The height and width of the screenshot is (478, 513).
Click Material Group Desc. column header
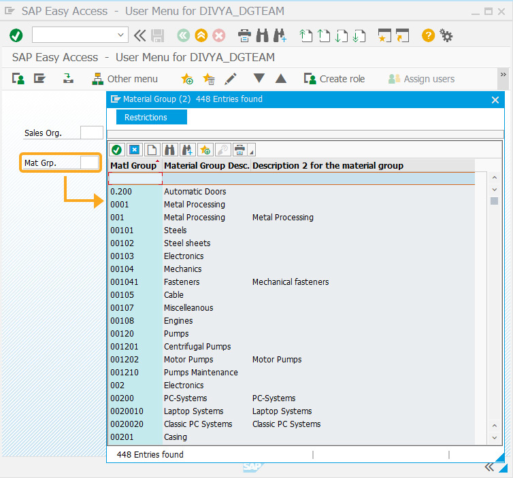[206, 165]
